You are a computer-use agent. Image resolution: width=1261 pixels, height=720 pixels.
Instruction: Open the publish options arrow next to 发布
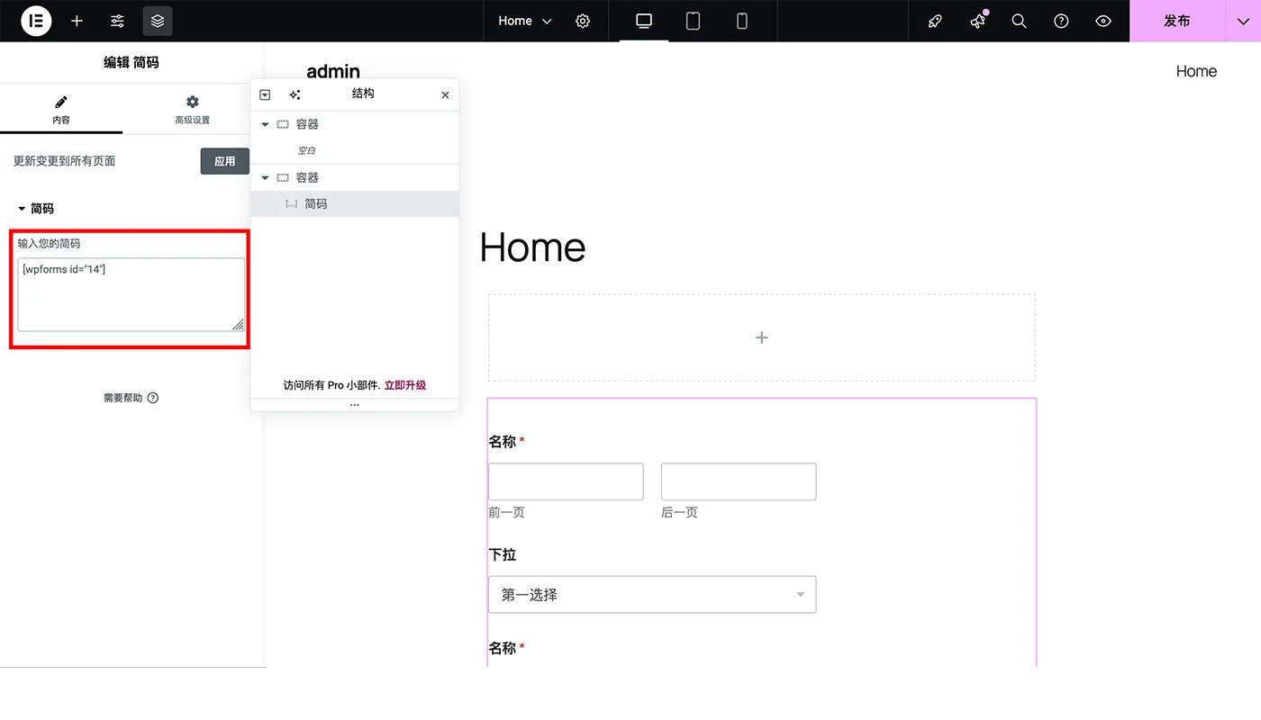[1242, 20]
